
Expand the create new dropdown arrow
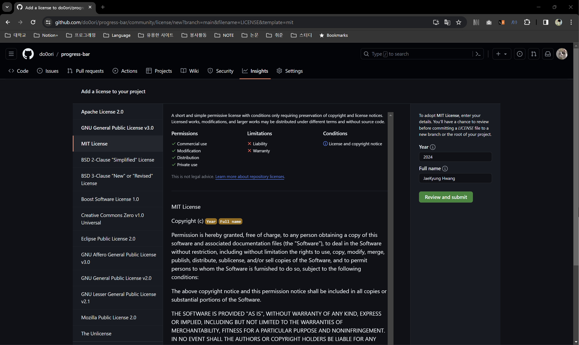pos(505,54)
